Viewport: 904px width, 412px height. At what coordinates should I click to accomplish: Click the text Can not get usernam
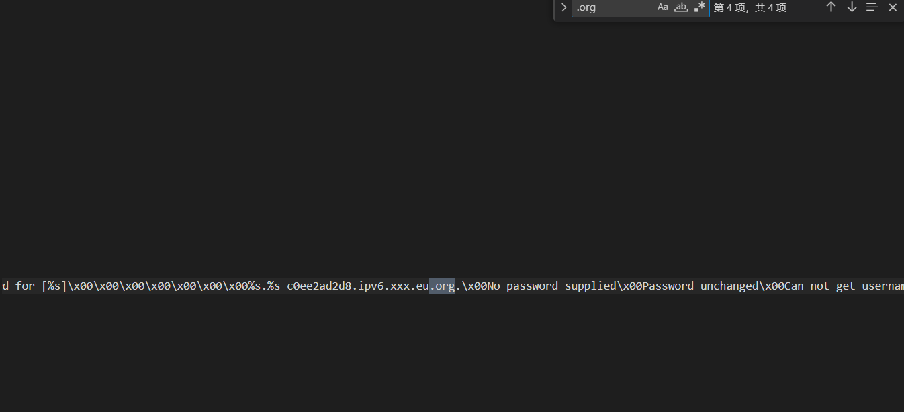point(844,286)
